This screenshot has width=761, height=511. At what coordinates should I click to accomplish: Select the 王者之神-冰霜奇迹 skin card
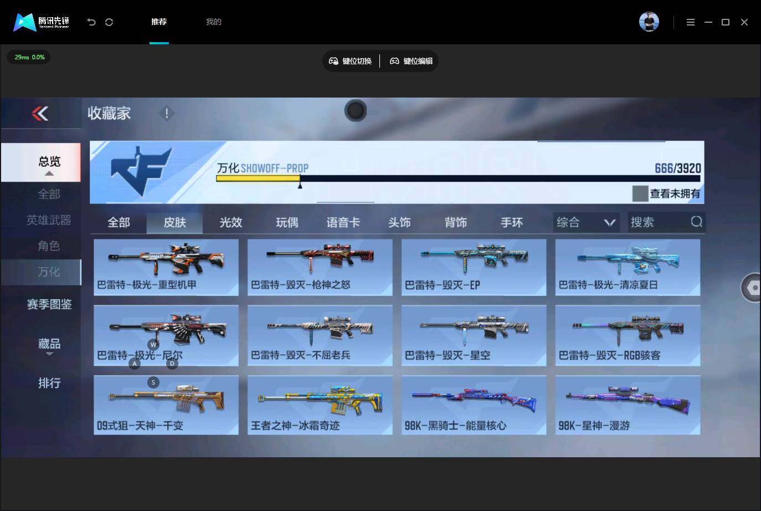[x=320, y=405]
